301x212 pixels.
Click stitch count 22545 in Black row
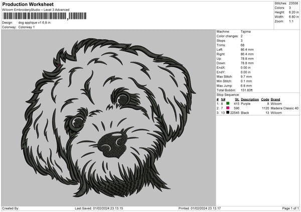pyautogui.click(x=235, y=113)
